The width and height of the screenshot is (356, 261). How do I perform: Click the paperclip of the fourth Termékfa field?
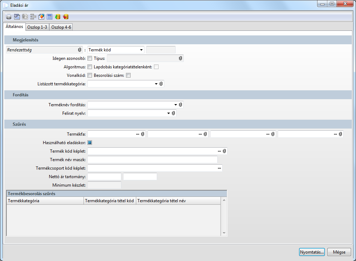tap(340, 134)
